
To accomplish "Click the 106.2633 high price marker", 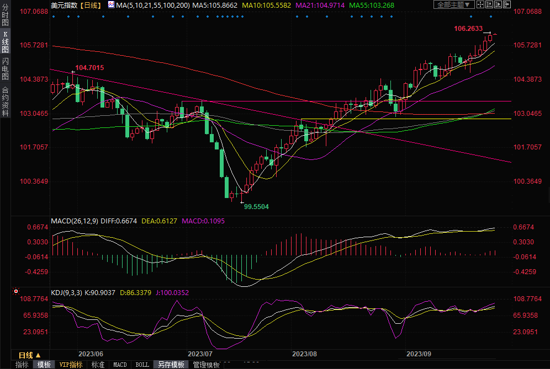I will point(468,28).
